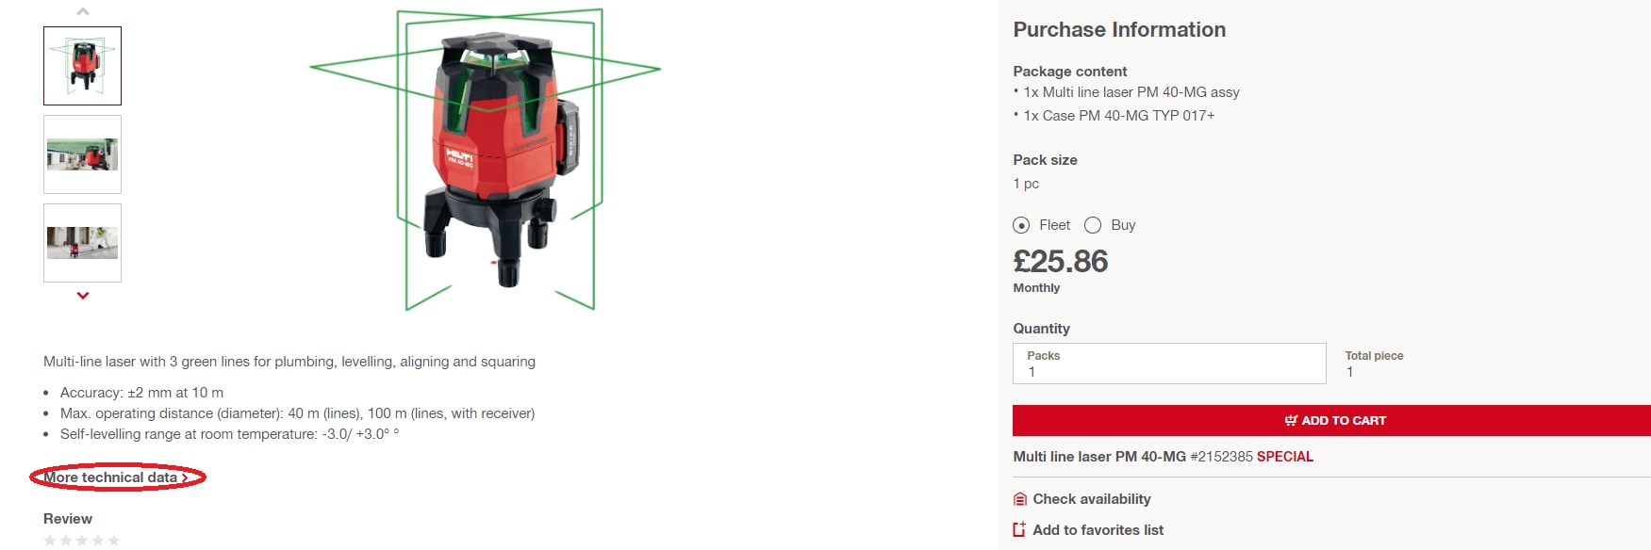Click the favorites list plus icon

tap(1019, 529)
